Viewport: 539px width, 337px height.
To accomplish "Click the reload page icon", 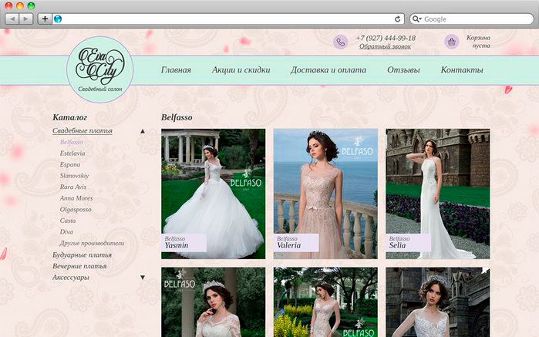I will [x=397, y=19].
